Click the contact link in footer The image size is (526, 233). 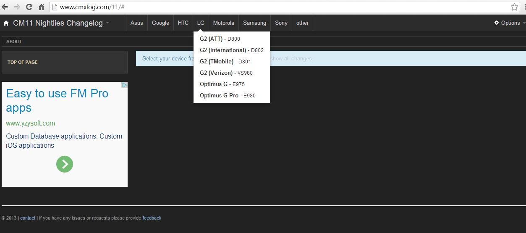point(28,218)
